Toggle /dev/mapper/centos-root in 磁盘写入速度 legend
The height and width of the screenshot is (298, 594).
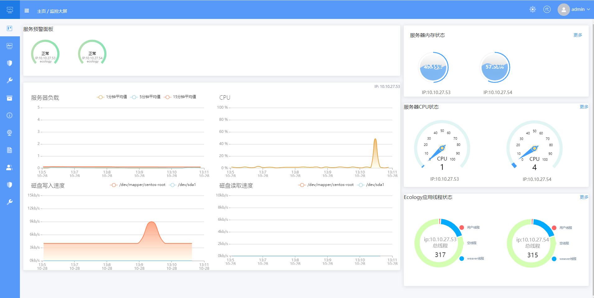pos(138,185)
